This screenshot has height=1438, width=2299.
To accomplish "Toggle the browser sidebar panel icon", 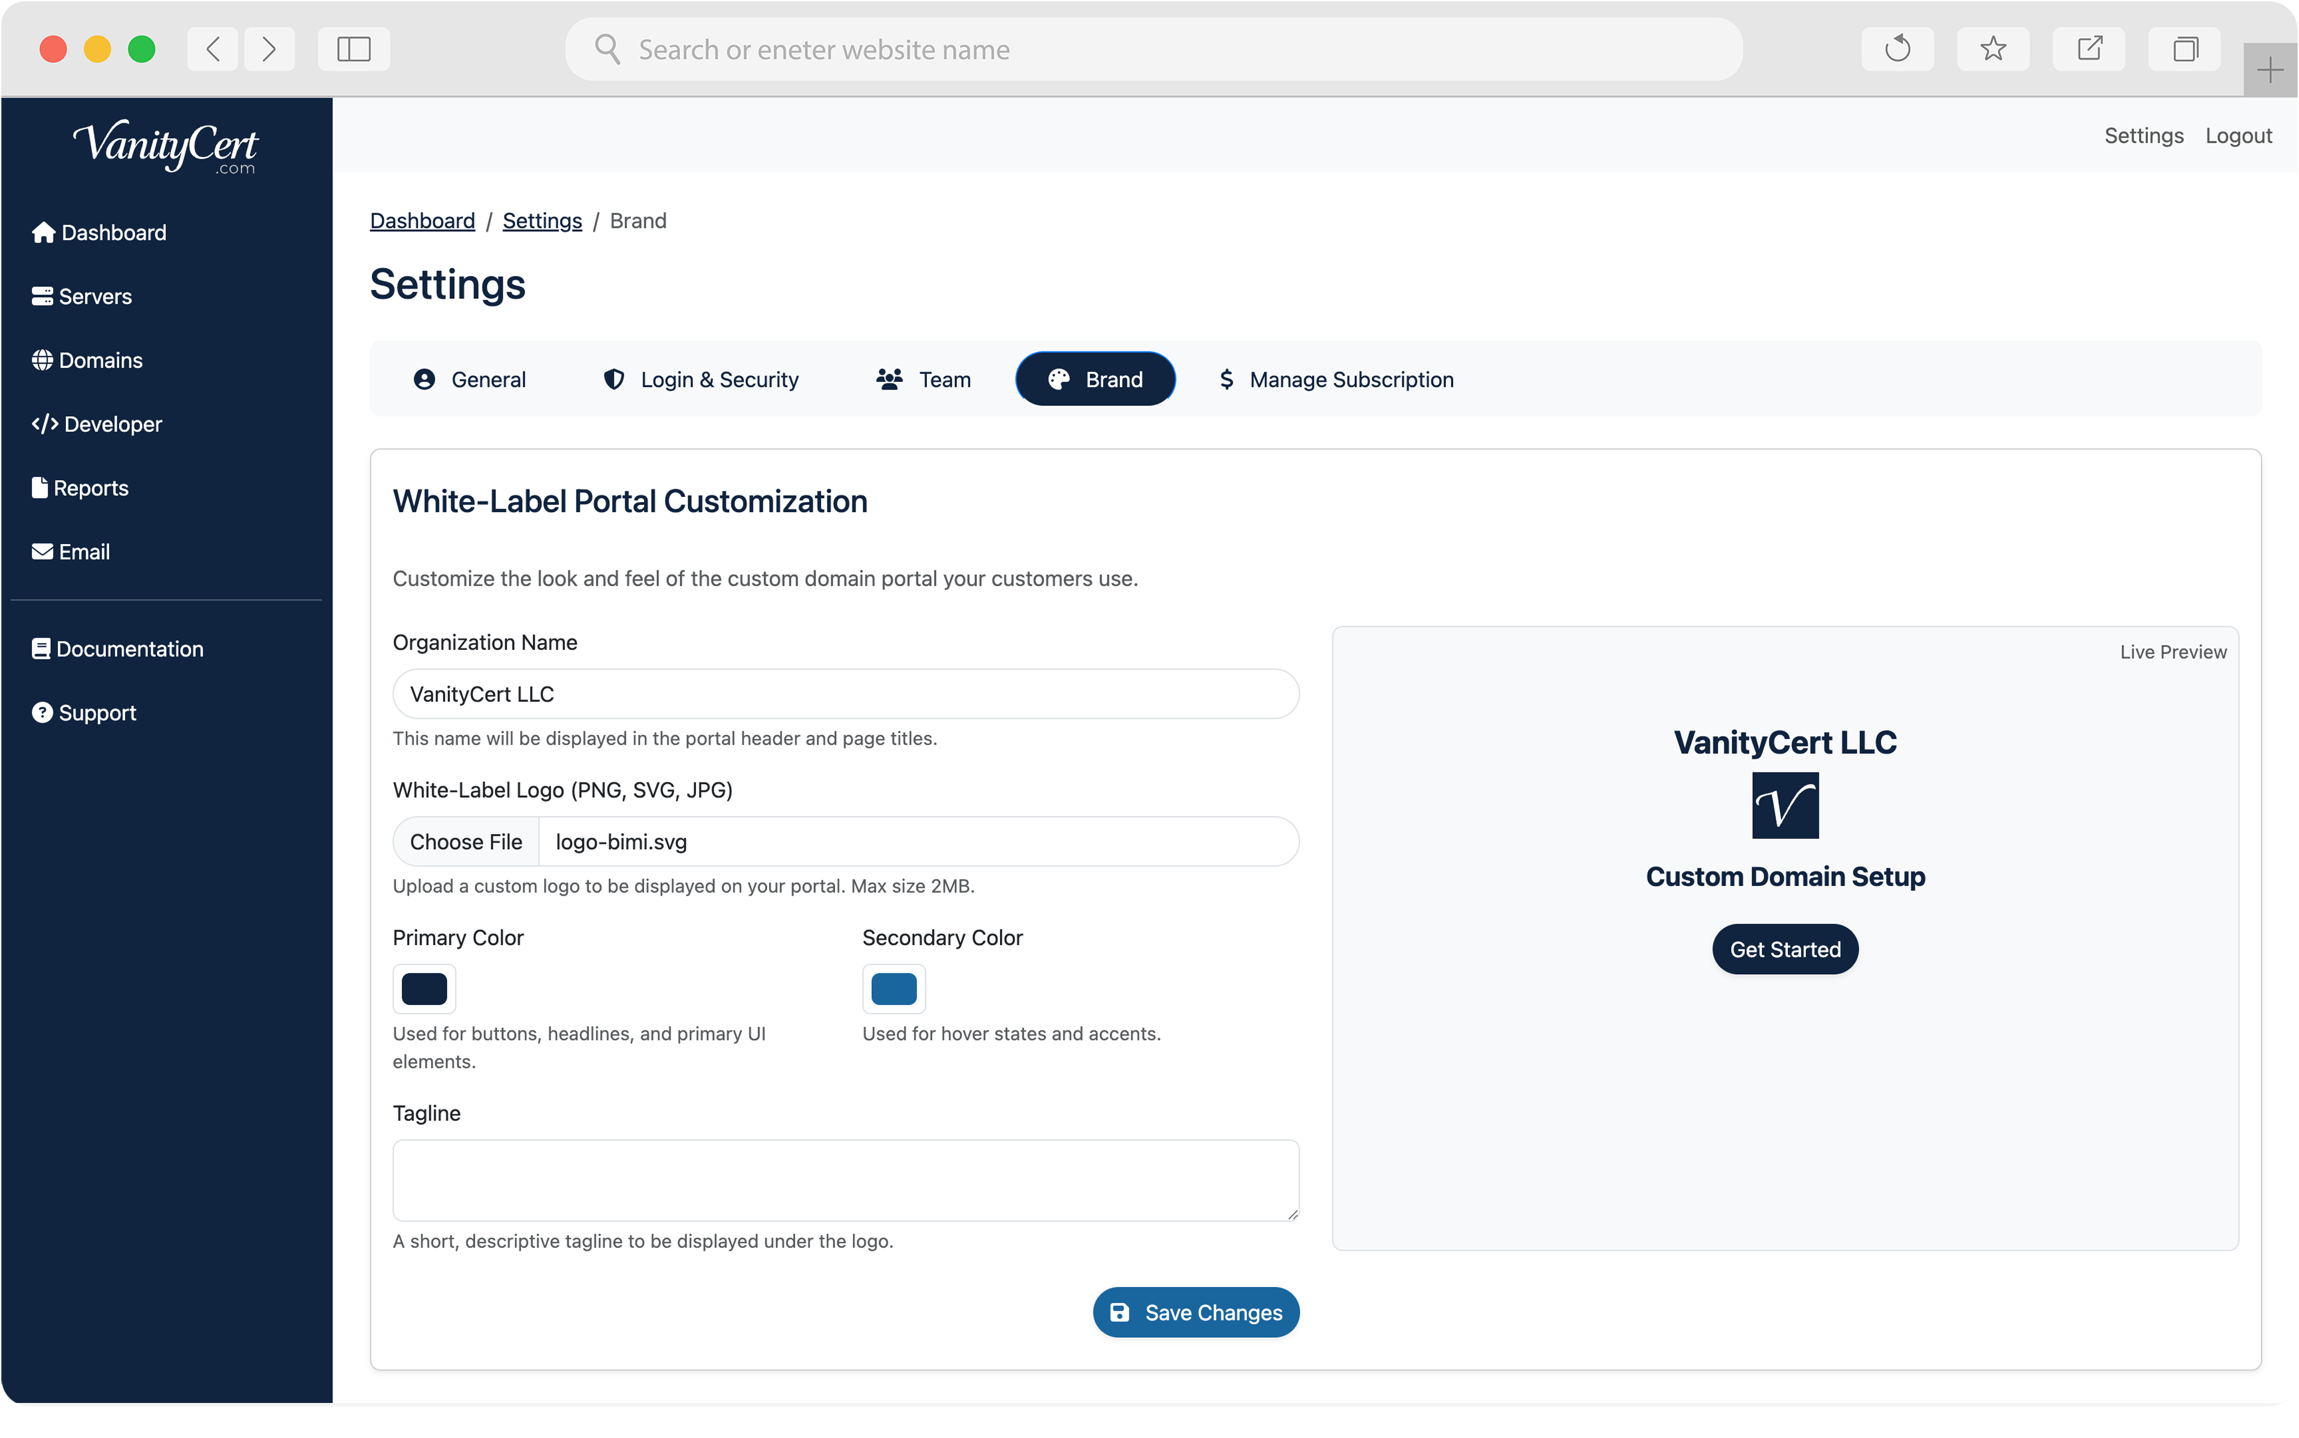I will 353,48.
